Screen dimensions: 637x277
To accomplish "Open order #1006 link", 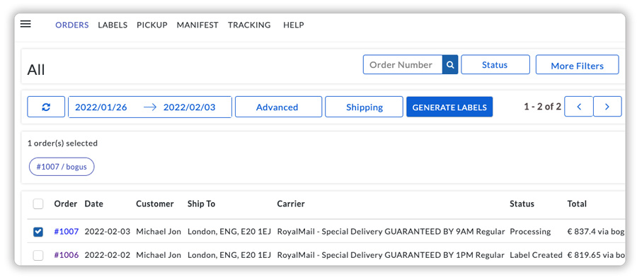I will (67, 255).
